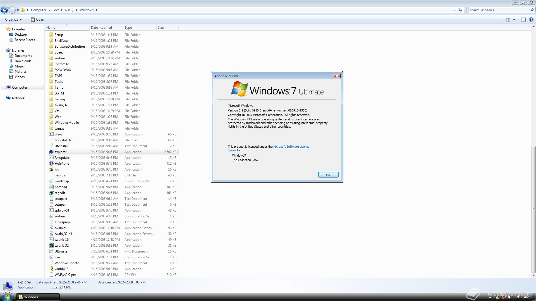
Task: Select Local Disk (C:) in the breadcrumb
Action: click(x=63, y=10)
